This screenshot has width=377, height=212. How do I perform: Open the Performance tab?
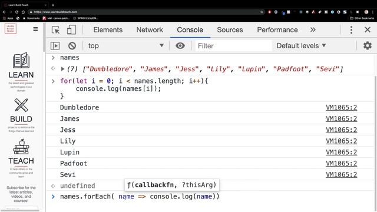[x=277, y=30]
